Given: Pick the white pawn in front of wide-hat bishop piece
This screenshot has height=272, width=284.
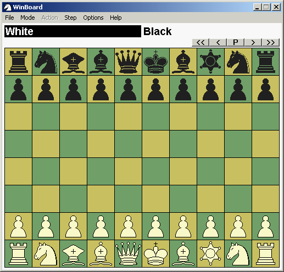Looking at the screenshot, I should 73,226.
